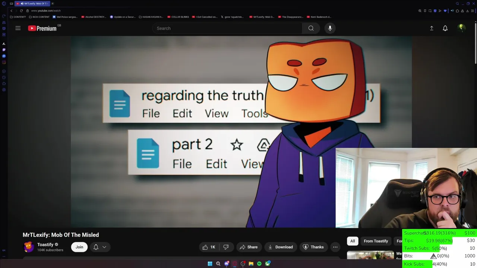Go back in browser history
Image resolution: width=477 pixels, height=268 pixels.
11,11
